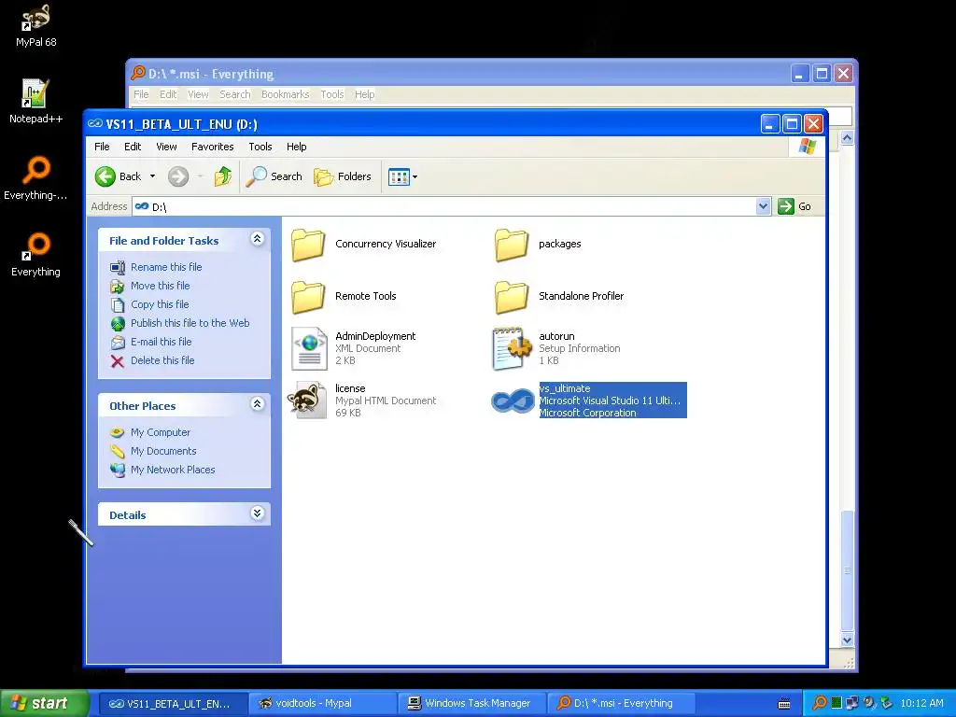The width and height of the screenshot is (956, 717).
Task: Click the Everything-... installer desktop icon
Action: (x=35, y=178)
